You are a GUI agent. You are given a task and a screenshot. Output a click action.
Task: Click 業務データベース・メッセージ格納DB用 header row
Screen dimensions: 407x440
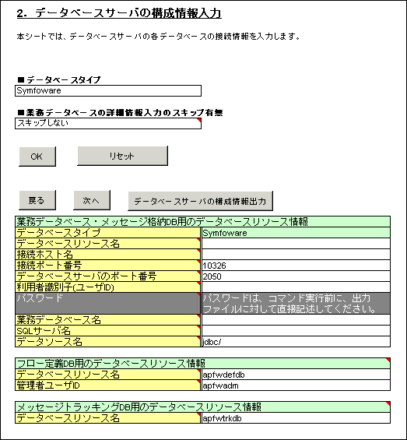click(202, 222)
